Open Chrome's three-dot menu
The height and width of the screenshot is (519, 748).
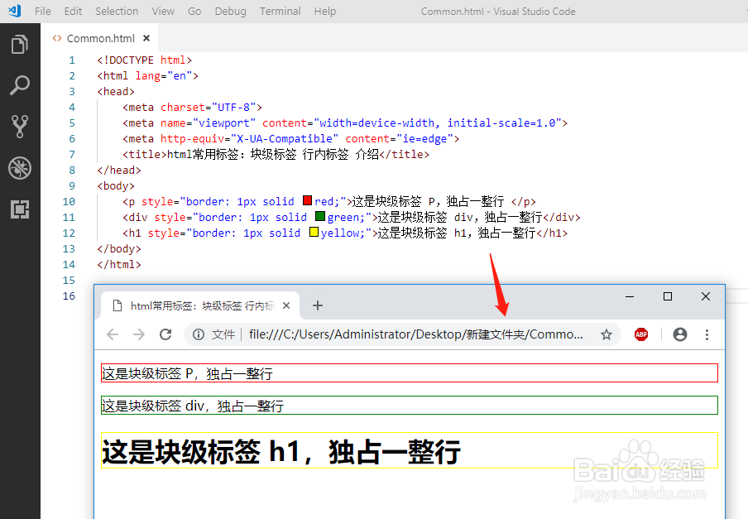(x=707, y=334)
